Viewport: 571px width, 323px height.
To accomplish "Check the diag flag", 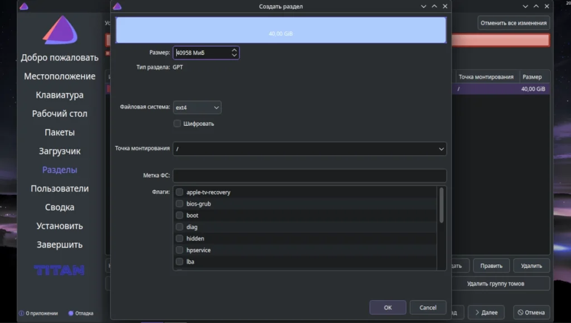I will [x=179, y=227].
